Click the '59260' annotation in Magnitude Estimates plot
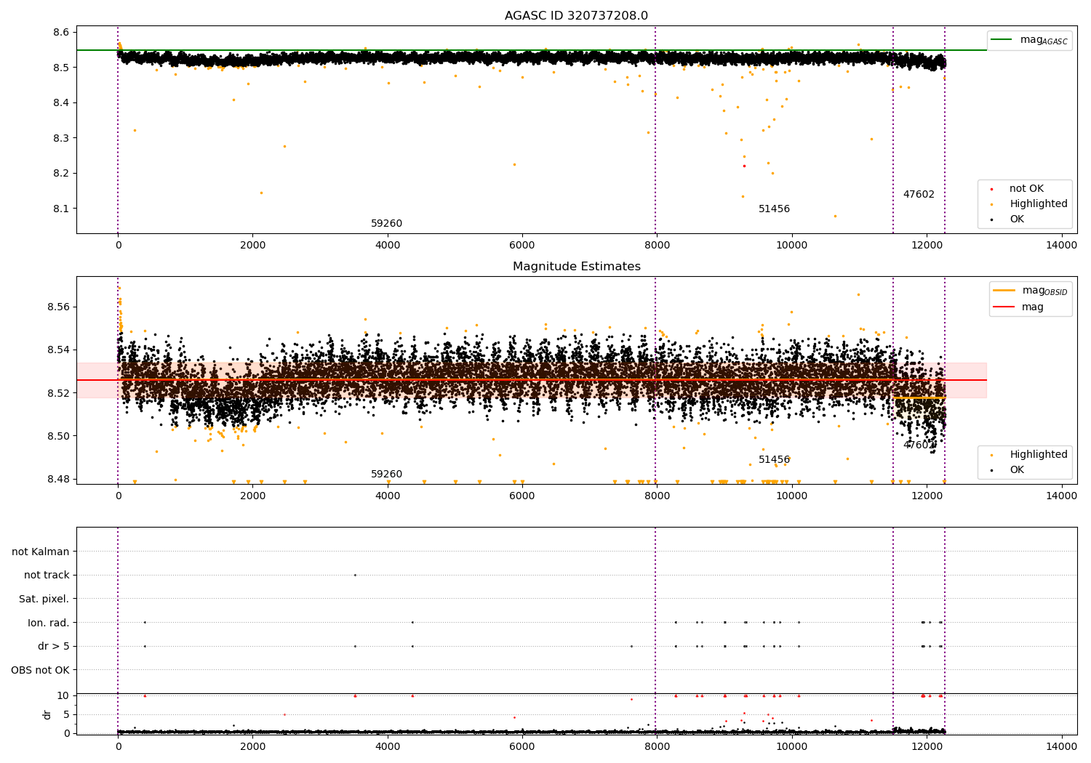The height and width of the screenshot is (763, 1091). tap(386, 475)
